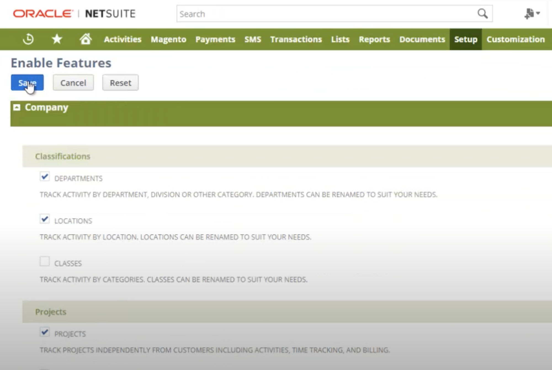Click the search magnifying glass icon
The height and width of the screenshot is (370, 552).
click(x=482, y=14)
